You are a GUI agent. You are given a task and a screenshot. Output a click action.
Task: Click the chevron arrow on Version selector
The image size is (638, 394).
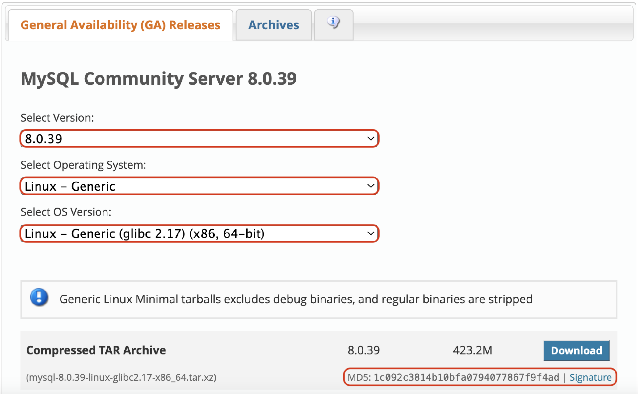click(x=371, y=139)
